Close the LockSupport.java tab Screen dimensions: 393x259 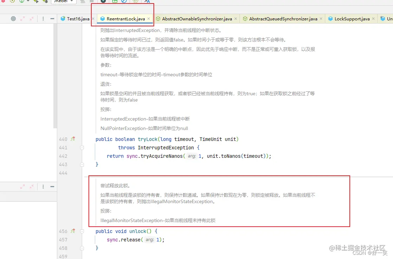373,19
